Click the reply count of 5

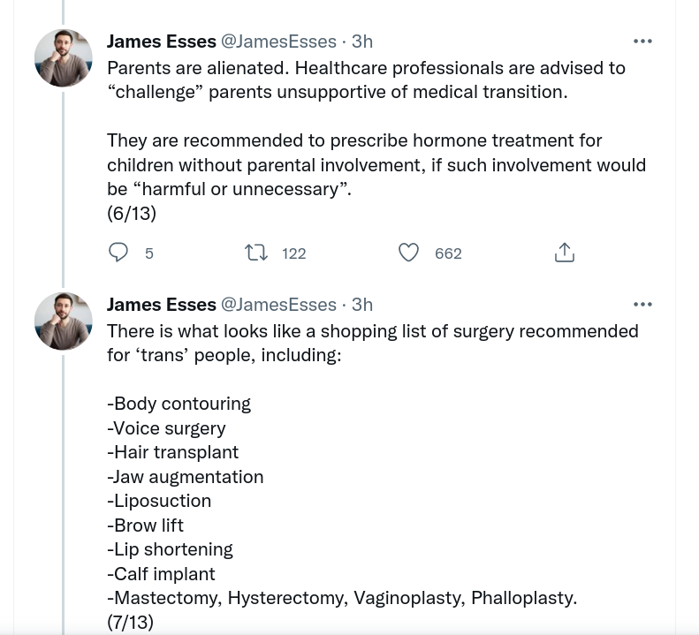tap(149, 254)
